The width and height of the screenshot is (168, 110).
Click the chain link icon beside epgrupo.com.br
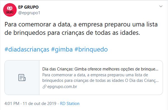tap(44, 87)
